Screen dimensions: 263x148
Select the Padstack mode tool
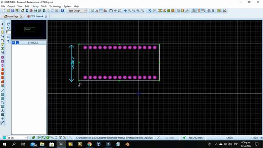2,86
